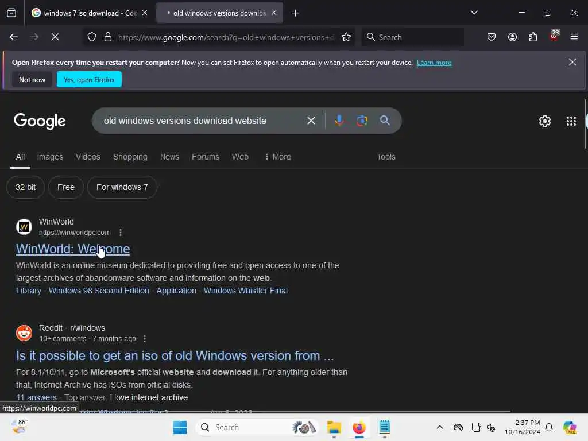Image resolution: width=588 pixels, height=441 pixels.
Task: Start Google voice search
Action: [x=339, y=121]
